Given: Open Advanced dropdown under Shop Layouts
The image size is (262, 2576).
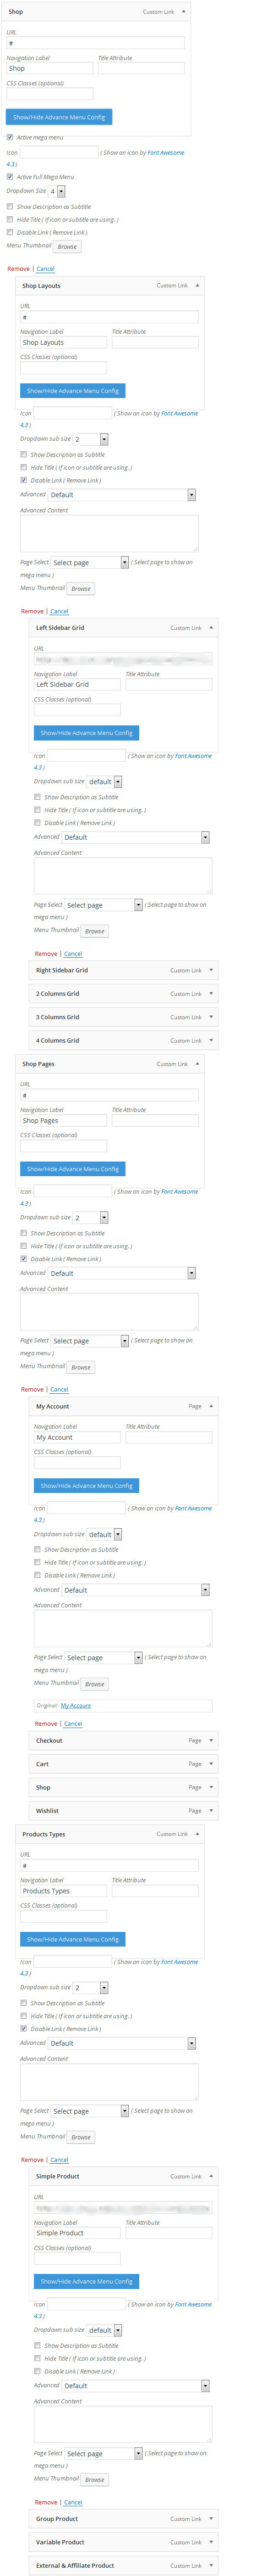Looking at the screenshot, I should (121, 494).
